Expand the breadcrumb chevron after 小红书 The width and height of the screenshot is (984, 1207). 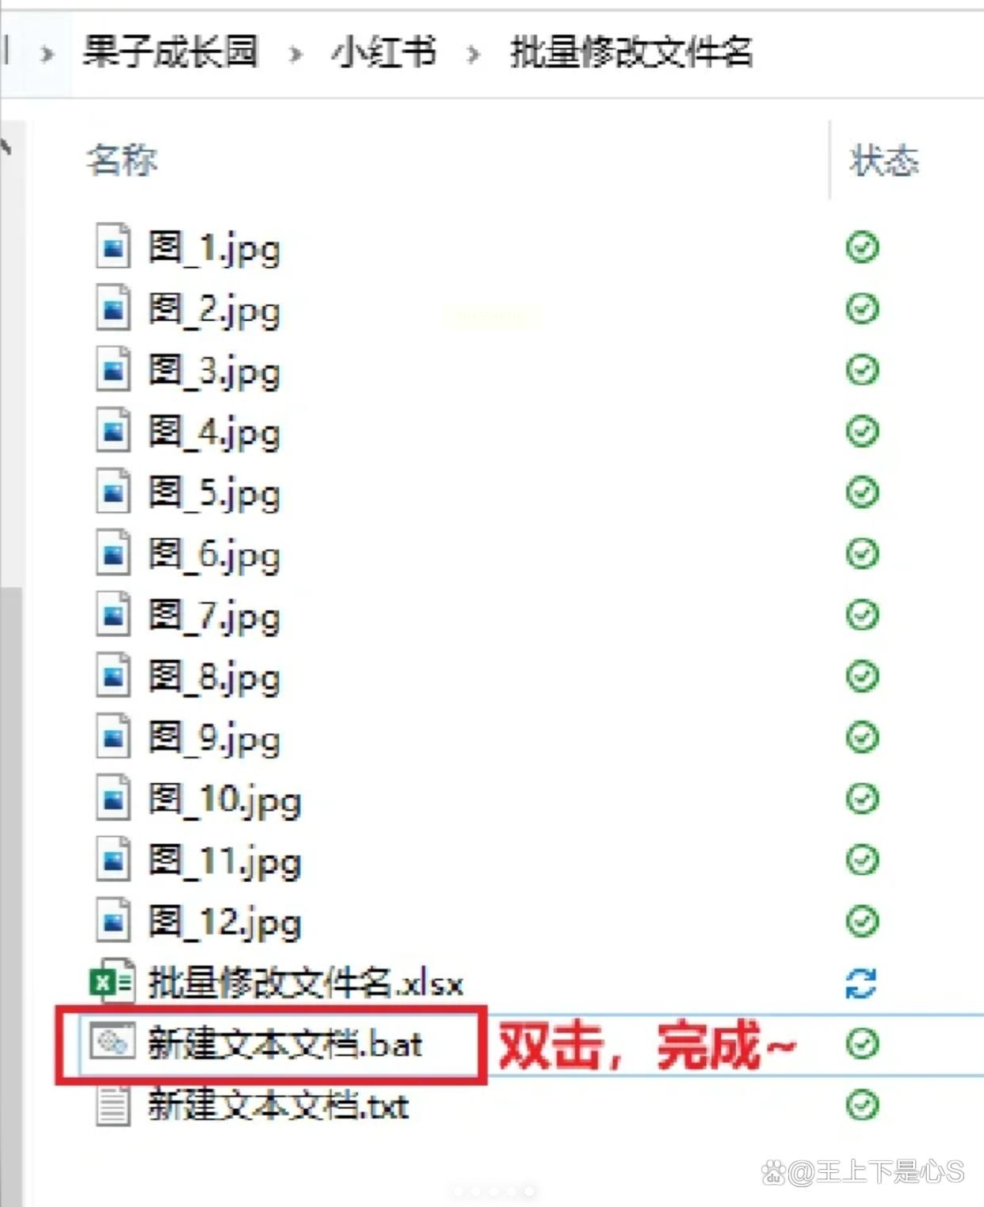point(473,55)
